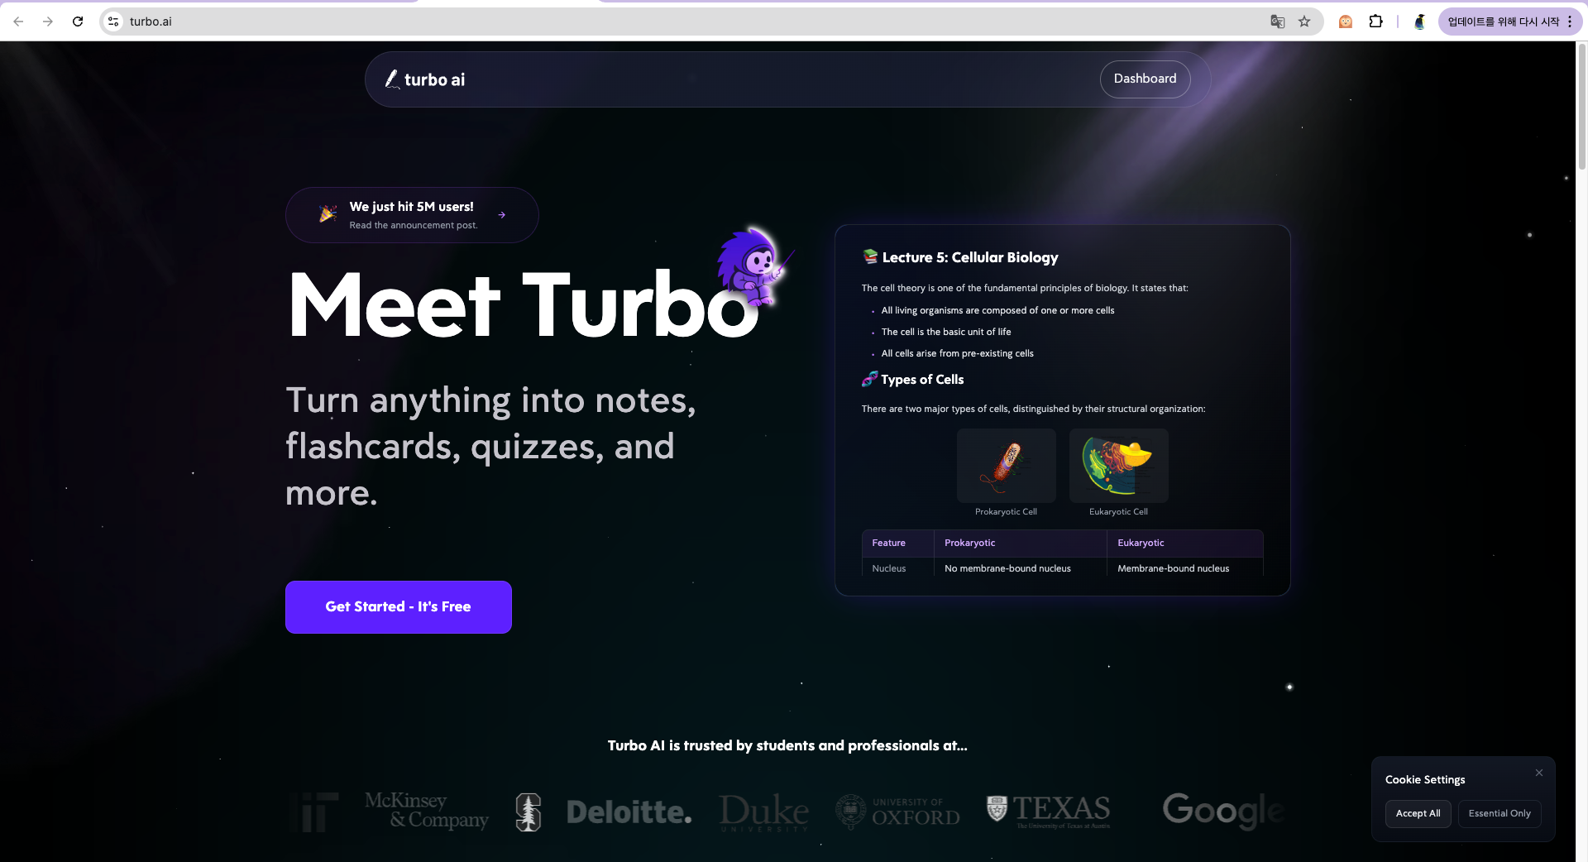Screen dimensions: 1588x862
Task: Click the forward navigation arrow
Action: [48, 22]
